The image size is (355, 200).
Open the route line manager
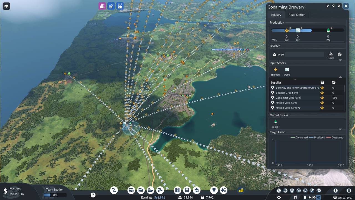pos(114,190)
